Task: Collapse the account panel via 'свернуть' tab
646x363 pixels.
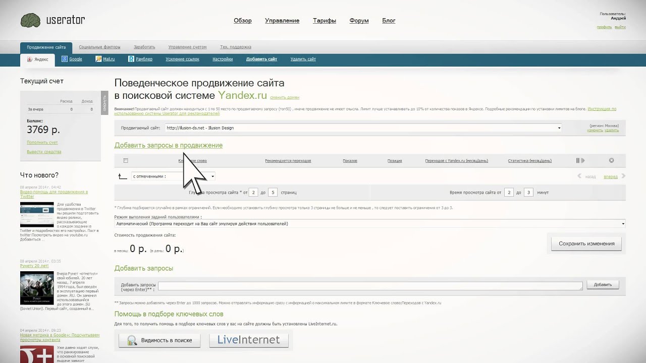Action: click(104, 103)
